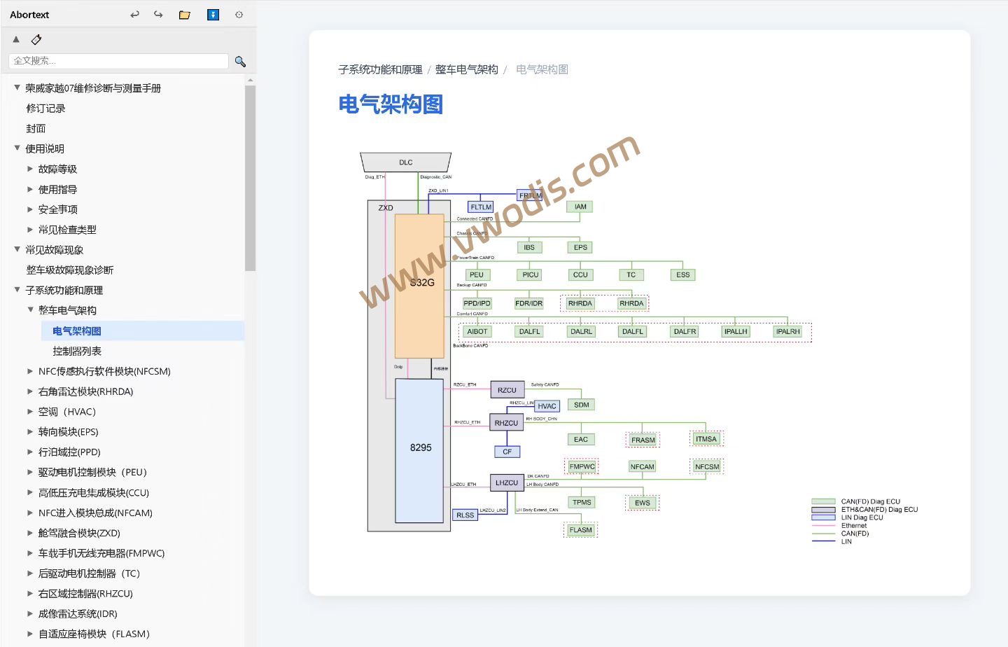This screenshot has height=647, width=1008.
Task: Open the 舱驾融合模块(ZXD) entry
Action: point(79,534)
